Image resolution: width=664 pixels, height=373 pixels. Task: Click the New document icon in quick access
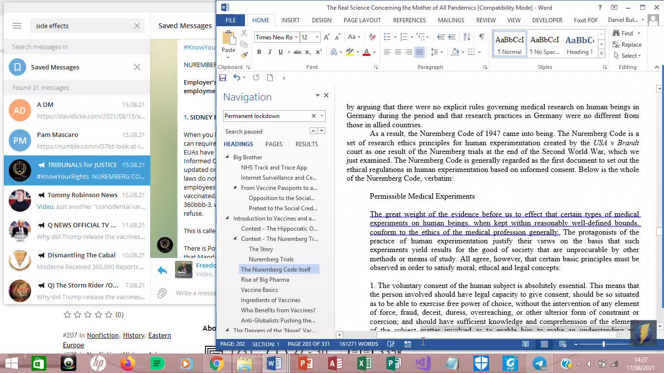coord(270,78)
